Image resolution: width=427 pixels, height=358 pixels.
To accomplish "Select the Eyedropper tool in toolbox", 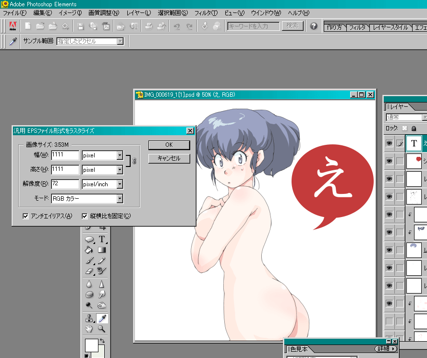I will point(102,319).
